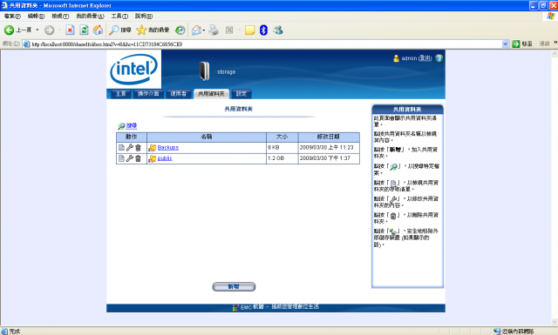Image resolution: width=558 pixels, height=335 pixels.
Task: Switch to the Settings tab after shared folders
Action: pyautogui.click(x=242, y=94)
